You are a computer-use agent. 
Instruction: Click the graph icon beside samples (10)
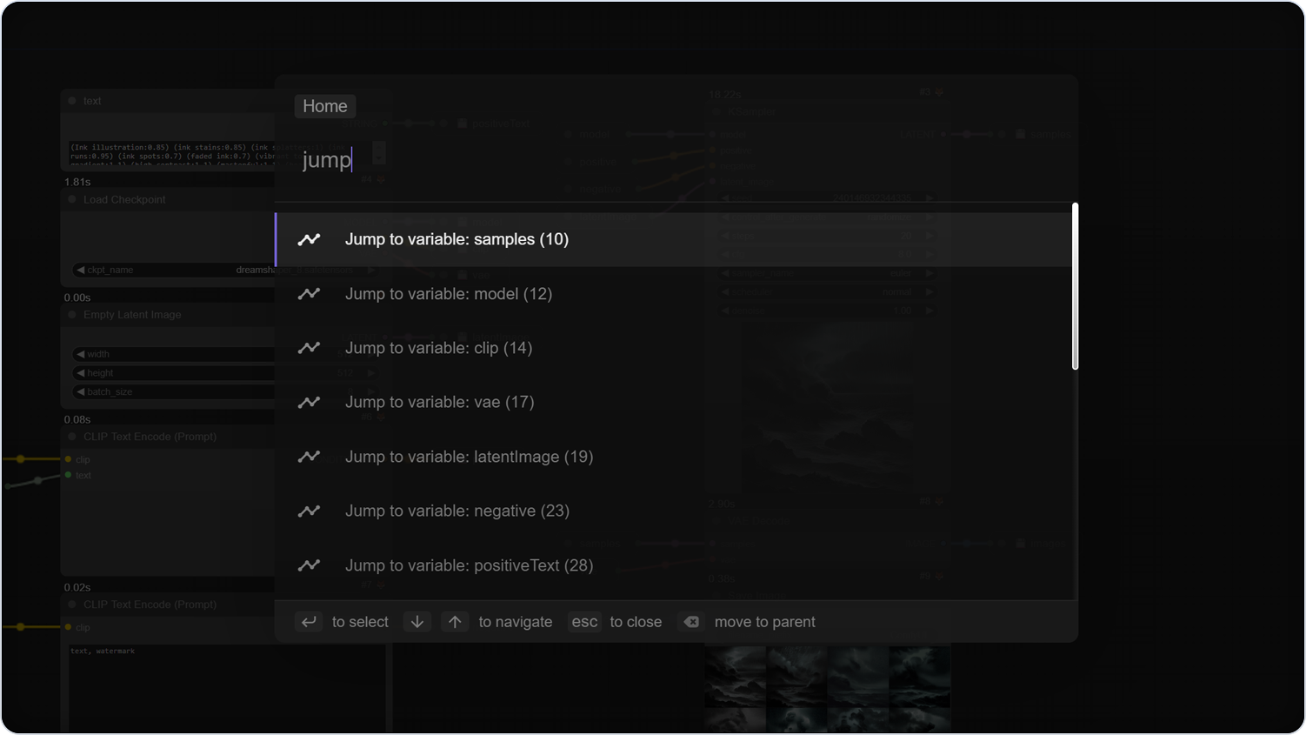pos(309,239)
